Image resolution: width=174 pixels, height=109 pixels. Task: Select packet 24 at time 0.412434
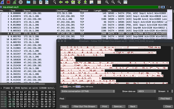[x=28, y=80]
